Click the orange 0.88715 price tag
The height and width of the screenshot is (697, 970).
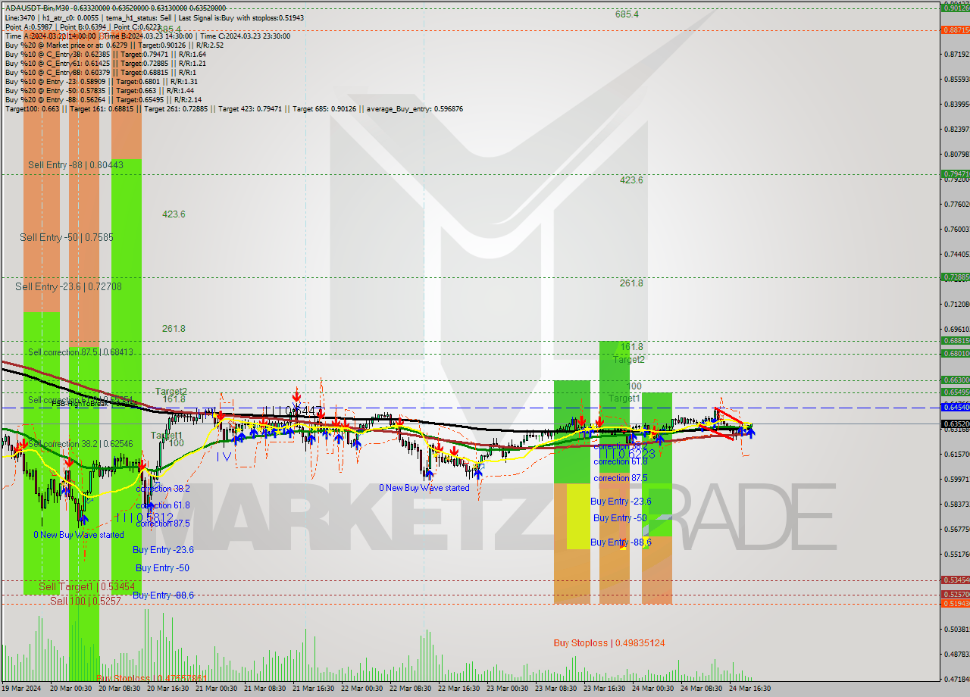click(x=955, y=30)
